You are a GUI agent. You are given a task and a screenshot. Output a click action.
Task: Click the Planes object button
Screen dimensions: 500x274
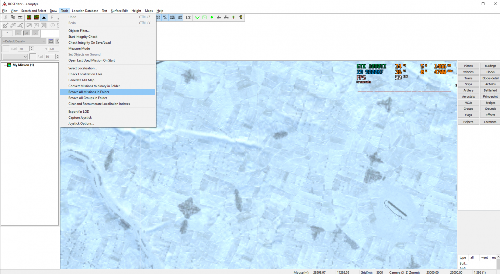click(468, 66)
